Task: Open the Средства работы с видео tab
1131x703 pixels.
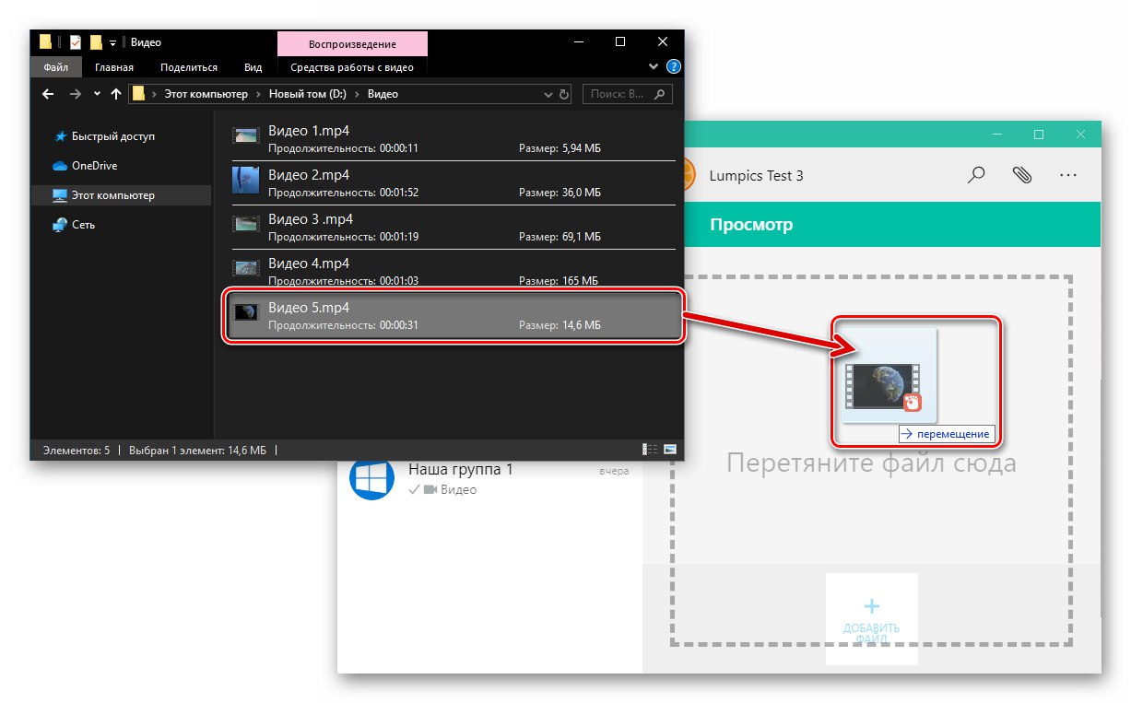Action: [x=352, y=67]
